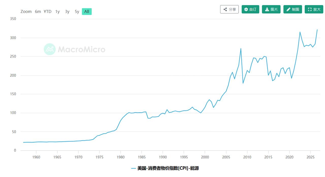Click the 2020 x-axis label
Screen dimensions: 325x177
pyautogui.click(x=289, y=157)
